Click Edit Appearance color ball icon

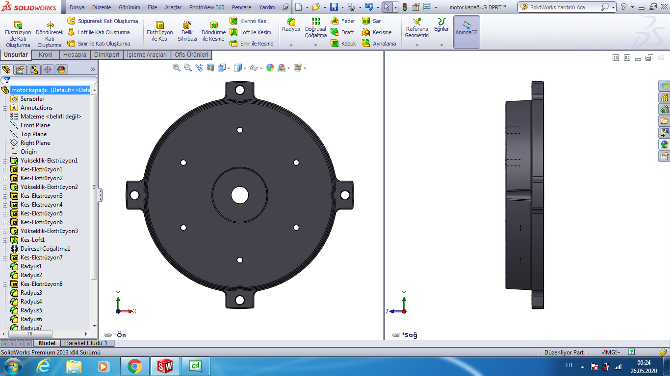click(270, 68)
